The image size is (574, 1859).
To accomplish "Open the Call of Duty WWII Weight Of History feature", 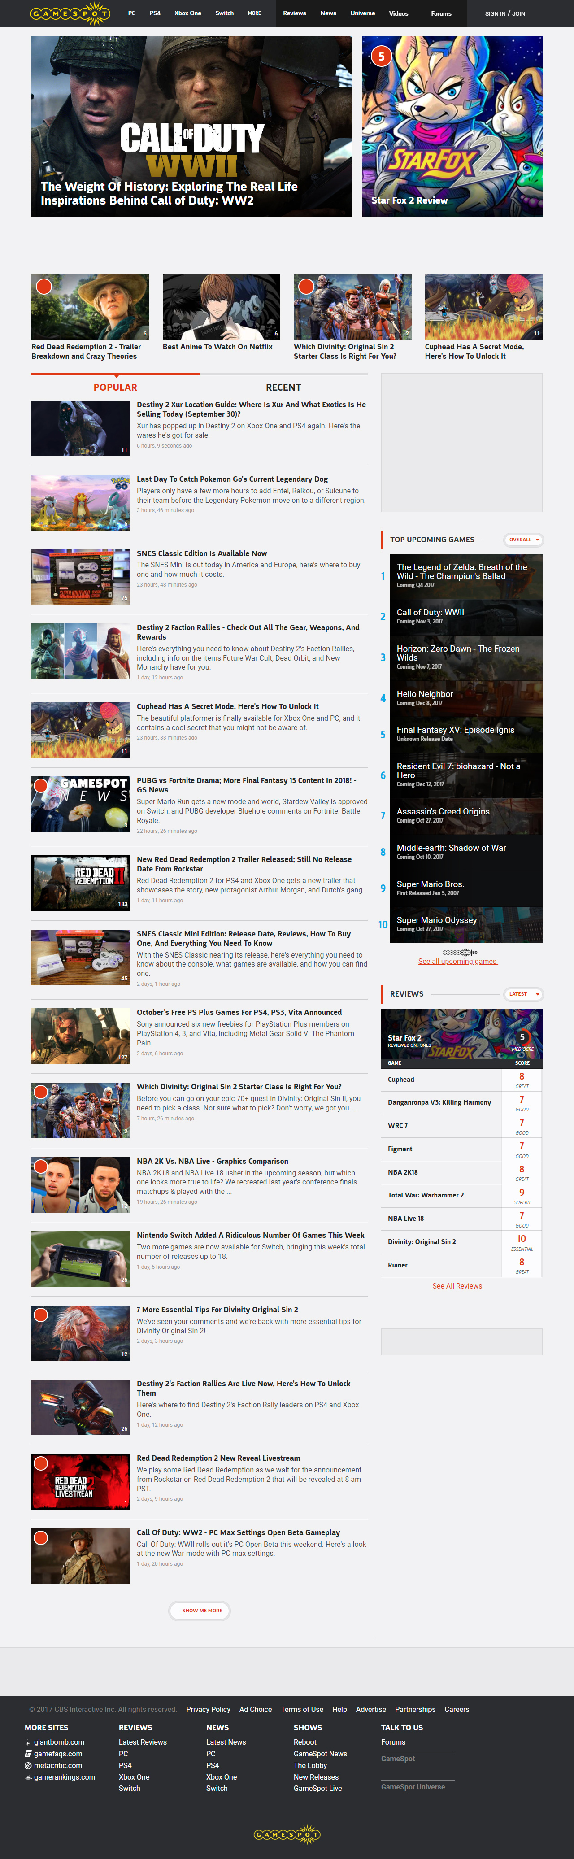I will click(191, 126).
